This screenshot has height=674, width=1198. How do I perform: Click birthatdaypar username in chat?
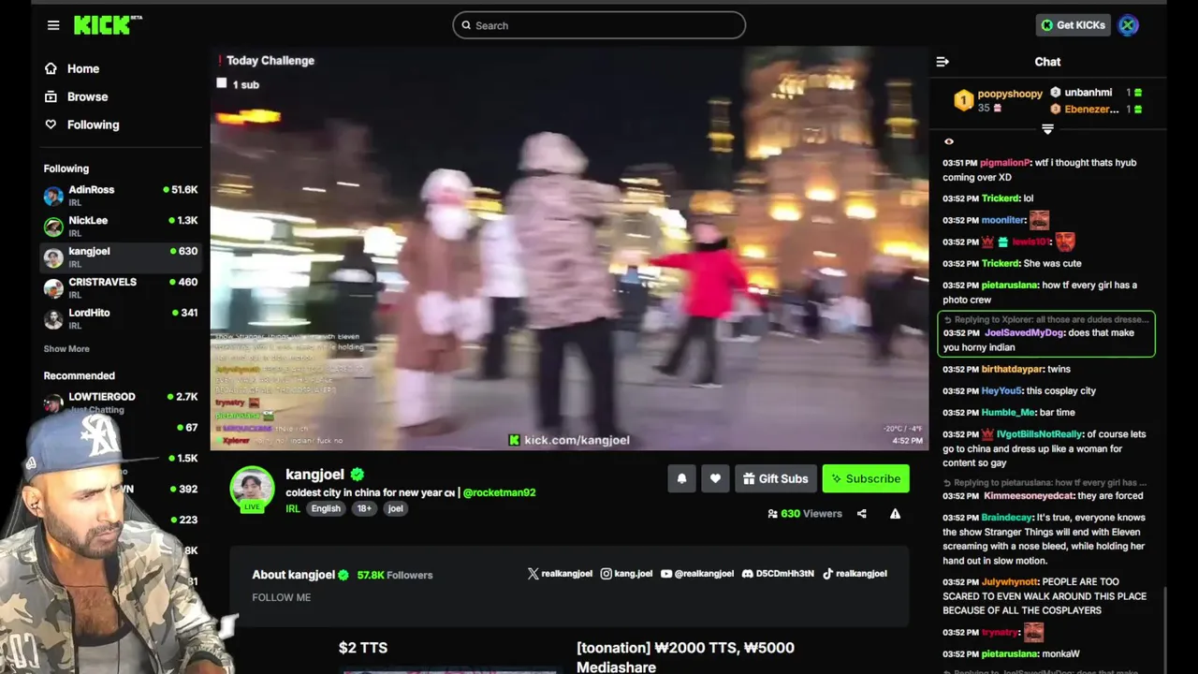tap(1012, 369)
